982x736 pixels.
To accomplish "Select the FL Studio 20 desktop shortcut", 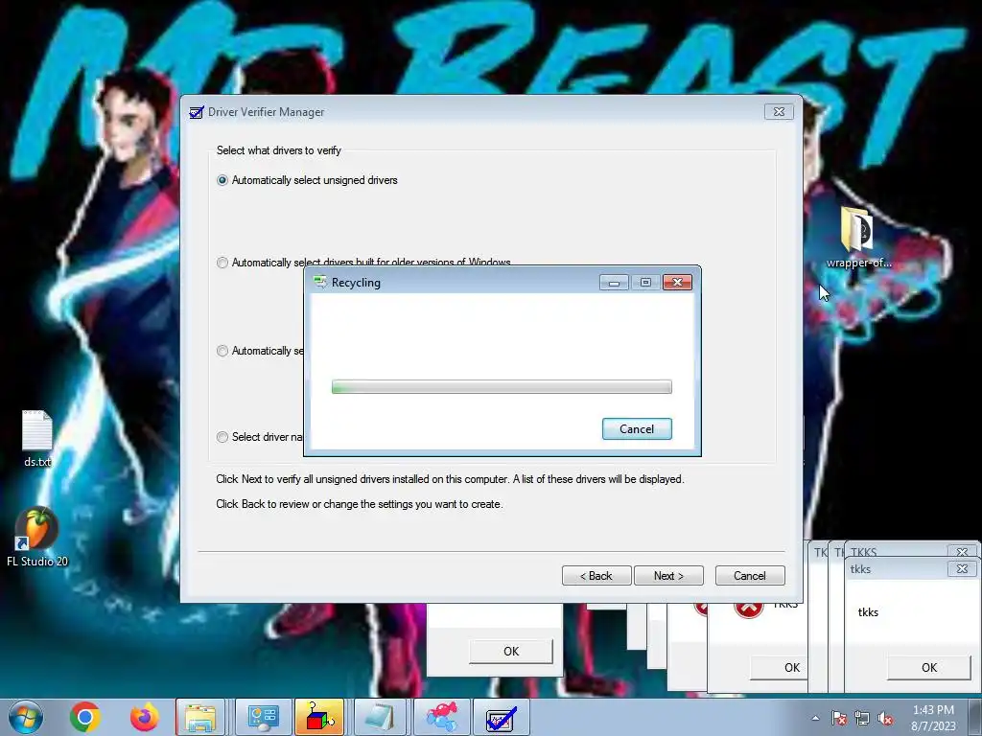I will tap(37, 537).
